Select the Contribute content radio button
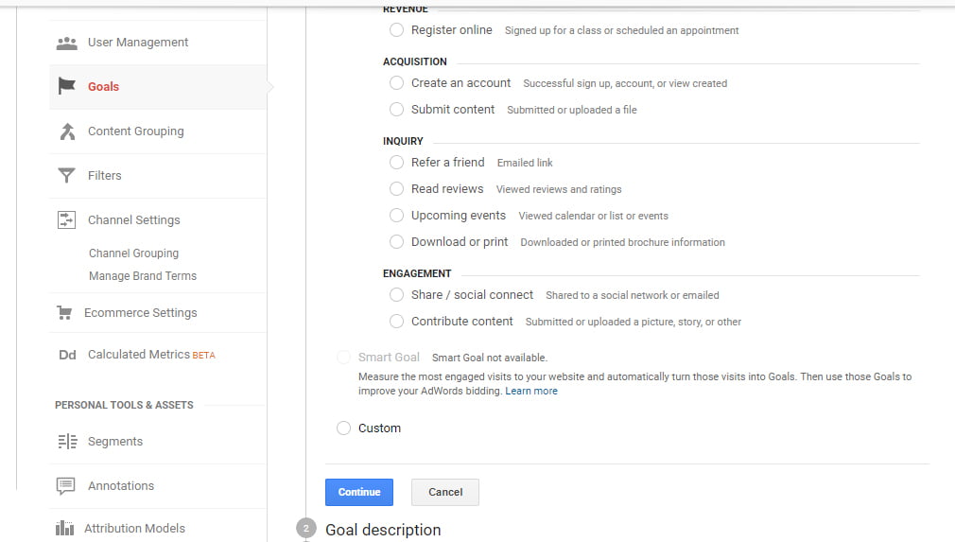This screenshot has width=955, height=542. point(396,322)
